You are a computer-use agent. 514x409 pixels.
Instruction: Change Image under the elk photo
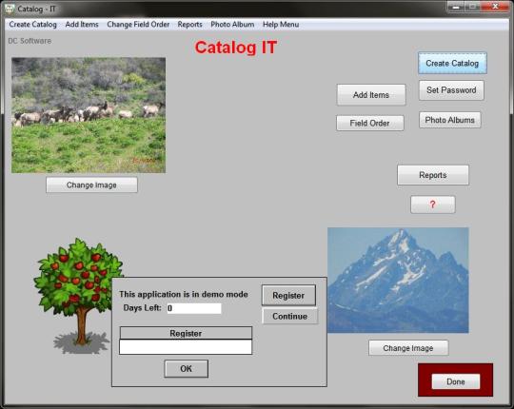click(x=91, y=185)
